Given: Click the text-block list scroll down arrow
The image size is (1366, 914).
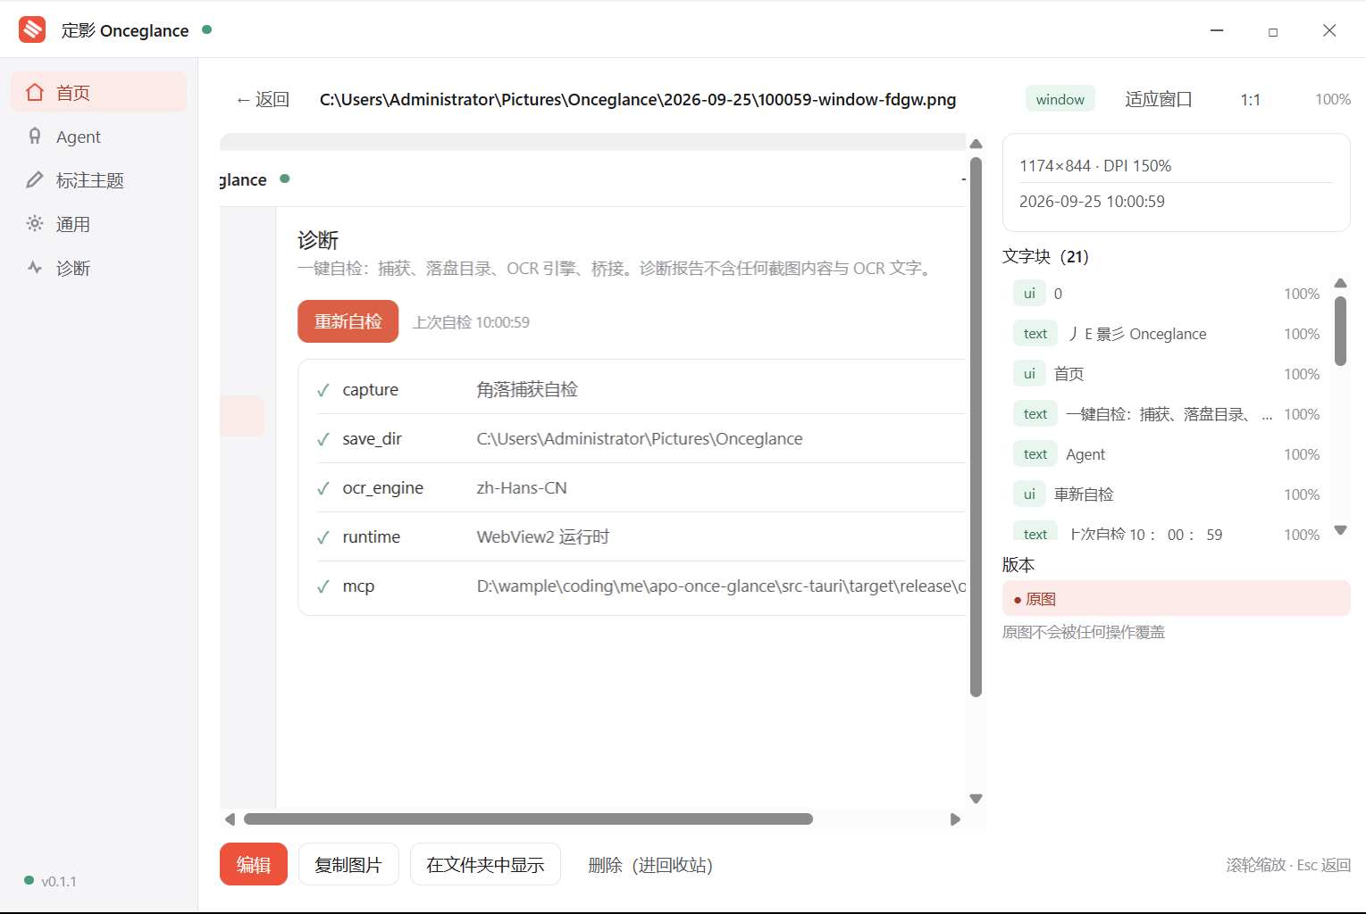Looking at the screenshot, I should coord(1340,530).
